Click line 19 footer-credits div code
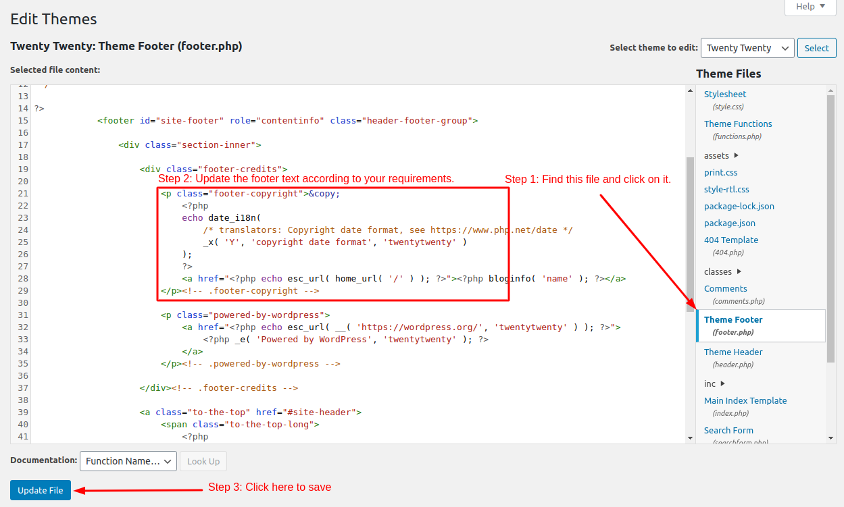This screenshot has width=844, height=507. [x=214, y=169]
